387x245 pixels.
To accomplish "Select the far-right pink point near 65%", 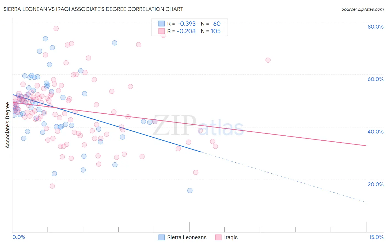I will pyautogui.click(x=268, y=60).
